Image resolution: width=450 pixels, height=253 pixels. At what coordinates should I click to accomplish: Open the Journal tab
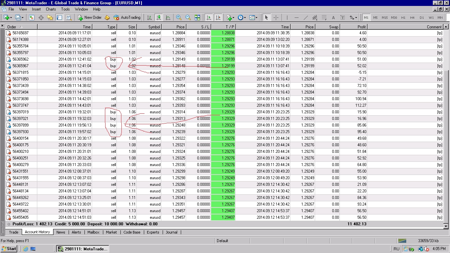[172, 232]
